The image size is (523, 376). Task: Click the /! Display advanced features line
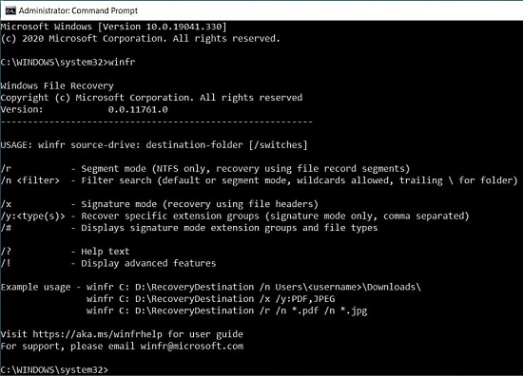[108, 263]
